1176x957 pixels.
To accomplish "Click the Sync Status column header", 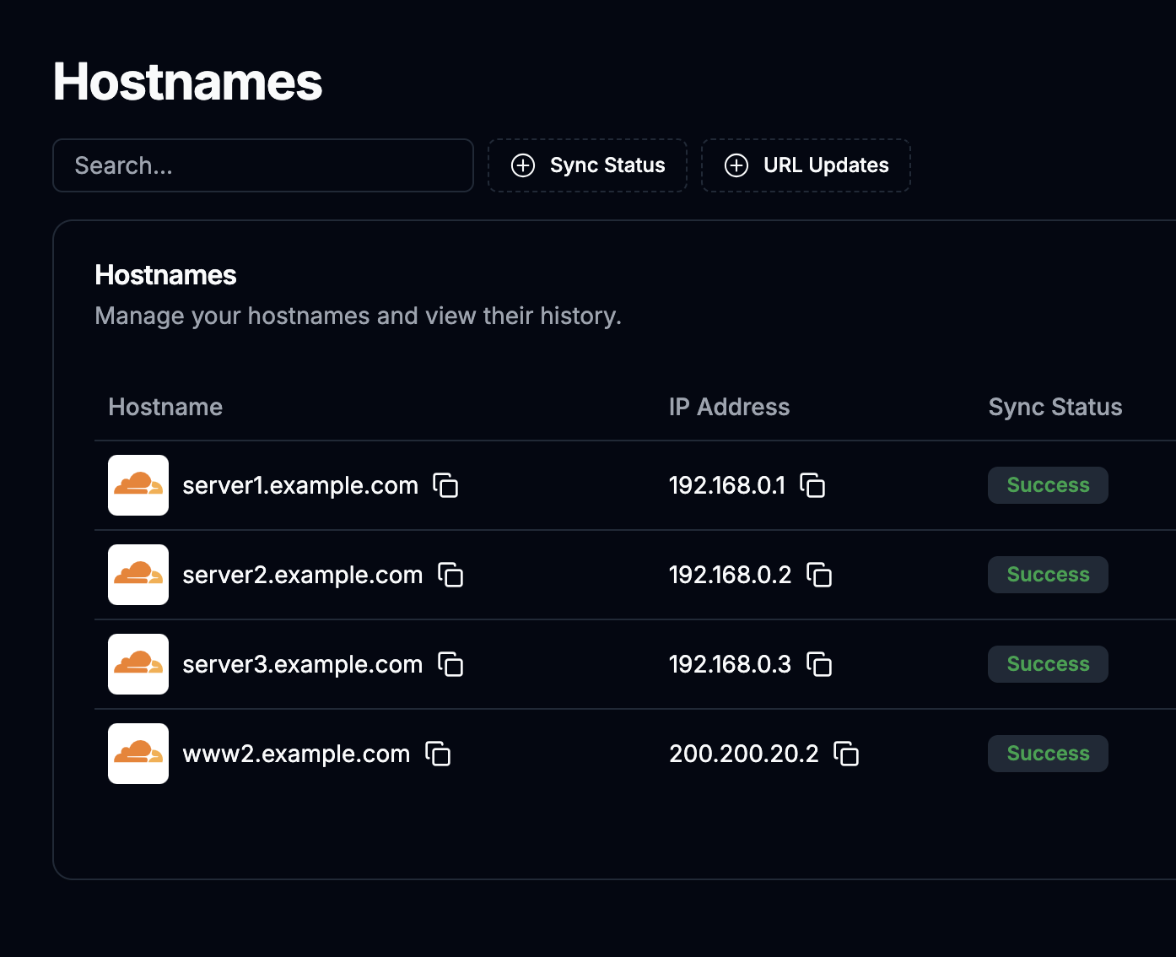I will tap(1055, 407).
